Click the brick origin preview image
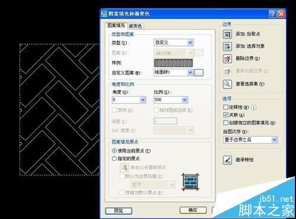This screenshot has height=219, width=296. click(190, 182)
